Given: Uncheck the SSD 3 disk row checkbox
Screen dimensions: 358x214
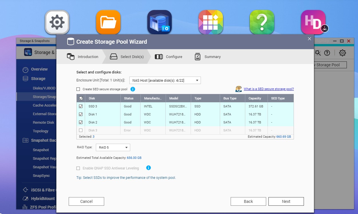Looking at the screenshot, I should [x=81, y=106].
